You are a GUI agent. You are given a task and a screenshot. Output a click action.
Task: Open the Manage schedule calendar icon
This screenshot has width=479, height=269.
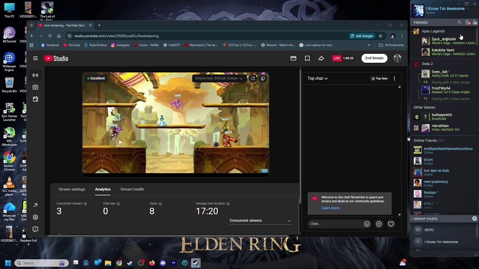click(36, 99)
